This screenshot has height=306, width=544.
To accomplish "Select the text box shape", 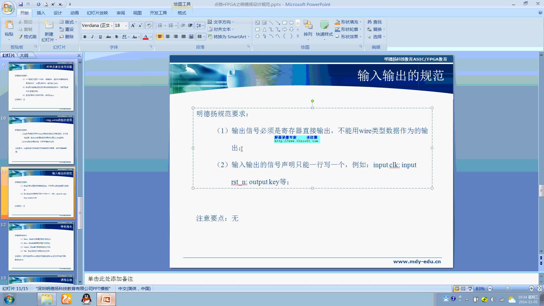I will (x=257, y=23).
